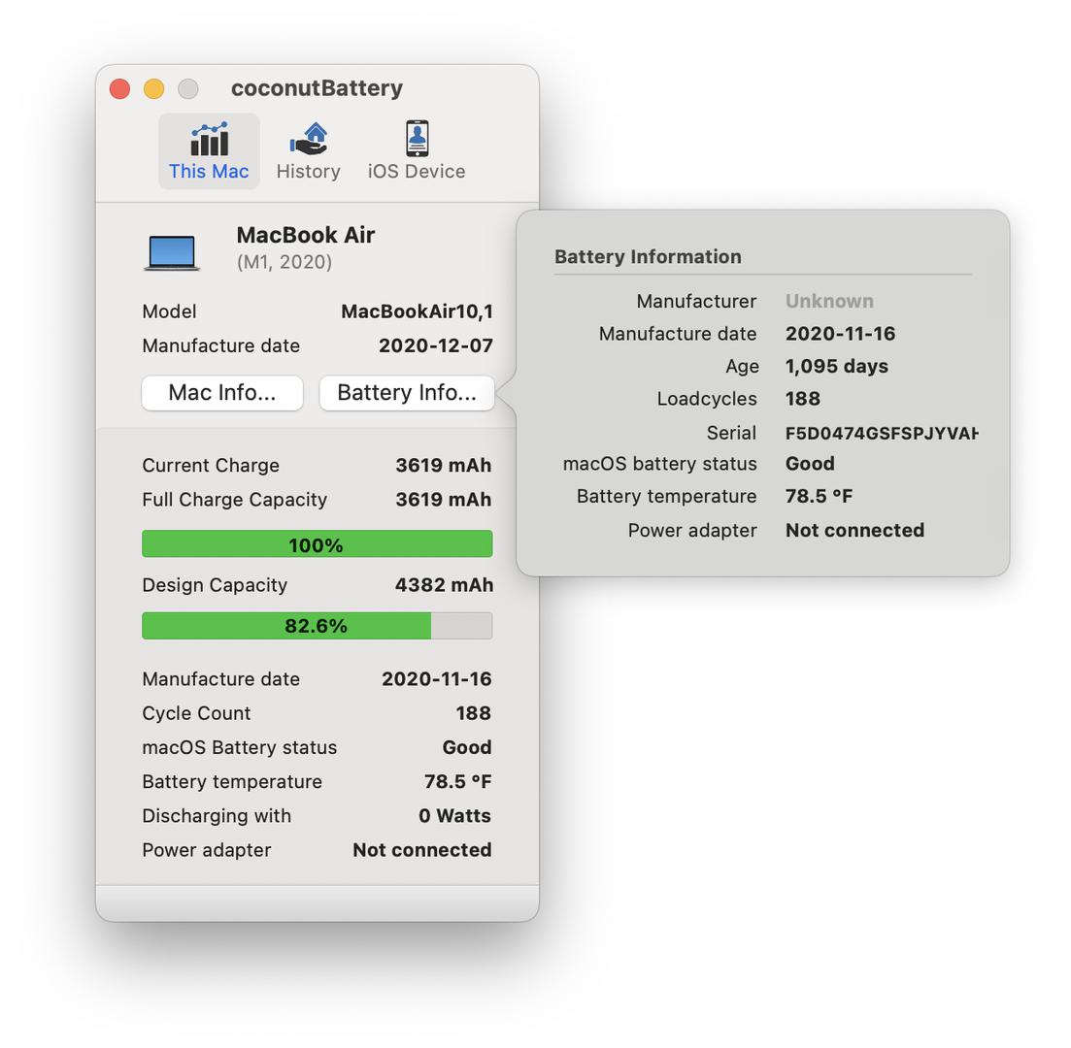
Task: Click the Cycle Count label
Action: pos(196,713)
